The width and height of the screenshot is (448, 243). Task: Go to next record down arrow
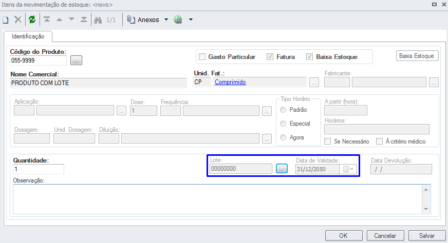pyautogui.click(x=71, y=19)
